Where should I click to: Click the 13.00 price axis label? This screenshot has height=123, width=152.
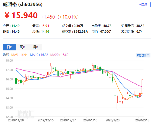[9, 107]
